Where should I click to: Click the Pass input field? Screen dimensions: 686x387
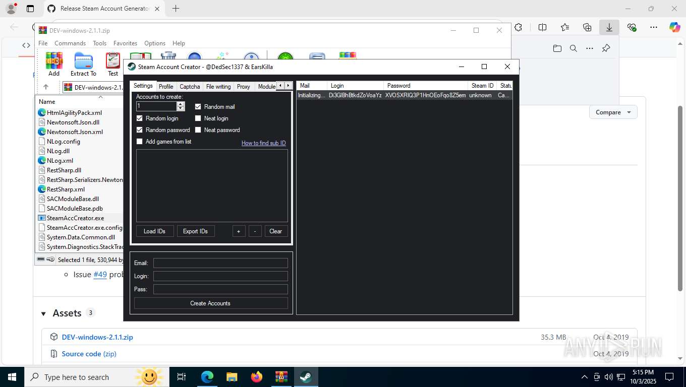[x=220, y=289]
